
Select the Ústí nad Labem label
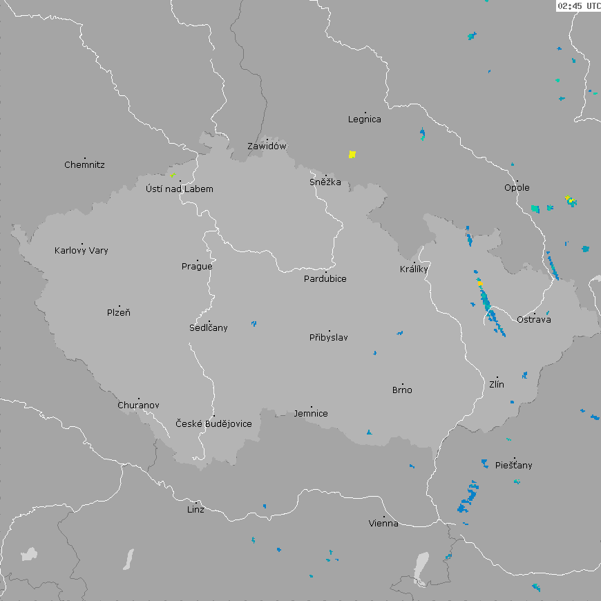tap(180, 189)
